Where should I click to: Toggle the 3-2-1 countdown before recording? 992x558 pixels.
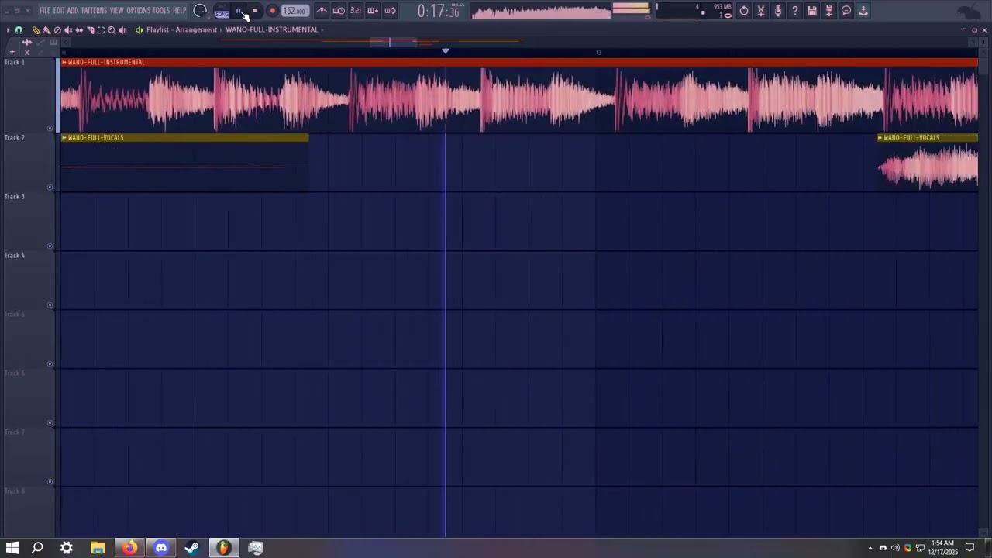tap(356, 11)
